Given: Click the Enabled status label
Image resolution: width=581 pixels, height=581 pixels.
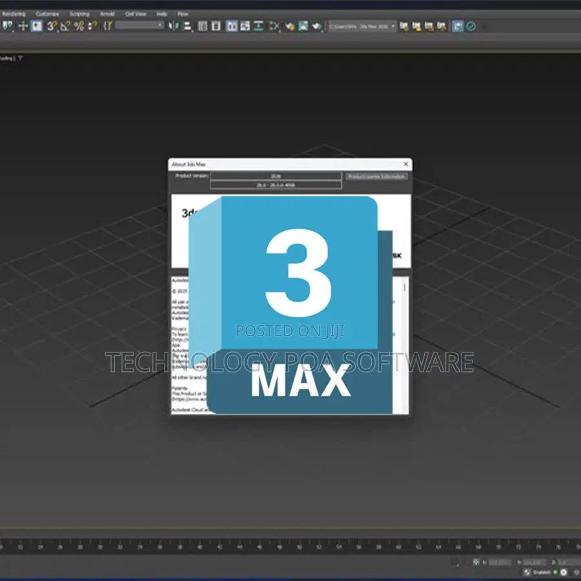Looking at the screenshot, I should tap(542, 573).
